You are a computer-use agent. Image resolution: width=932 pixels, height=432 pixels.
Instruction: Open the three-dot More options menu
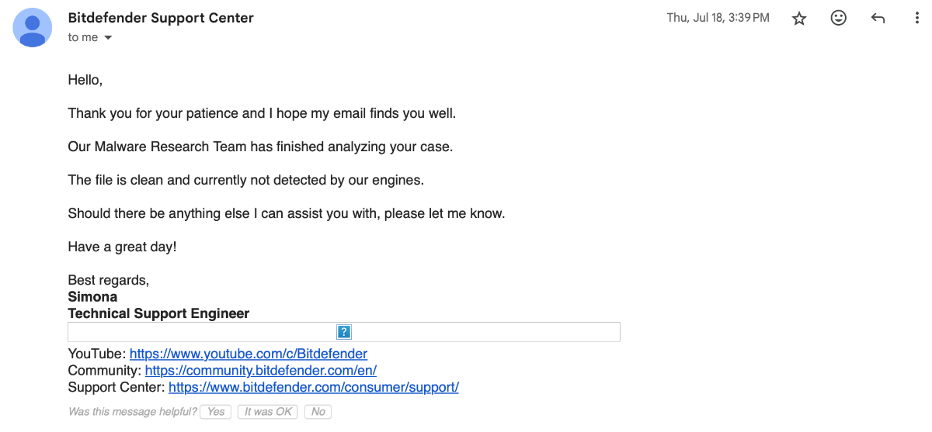917,18
